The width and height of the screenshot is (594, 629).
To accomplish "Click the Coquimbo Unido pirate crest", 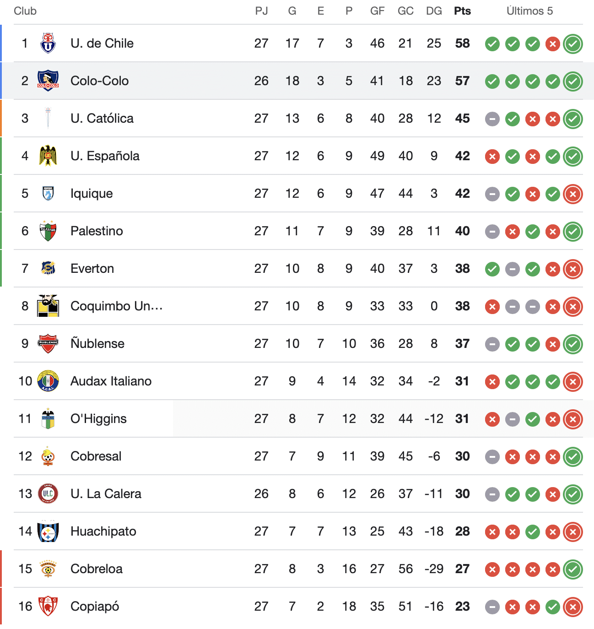I will click(x=48, y=306).
